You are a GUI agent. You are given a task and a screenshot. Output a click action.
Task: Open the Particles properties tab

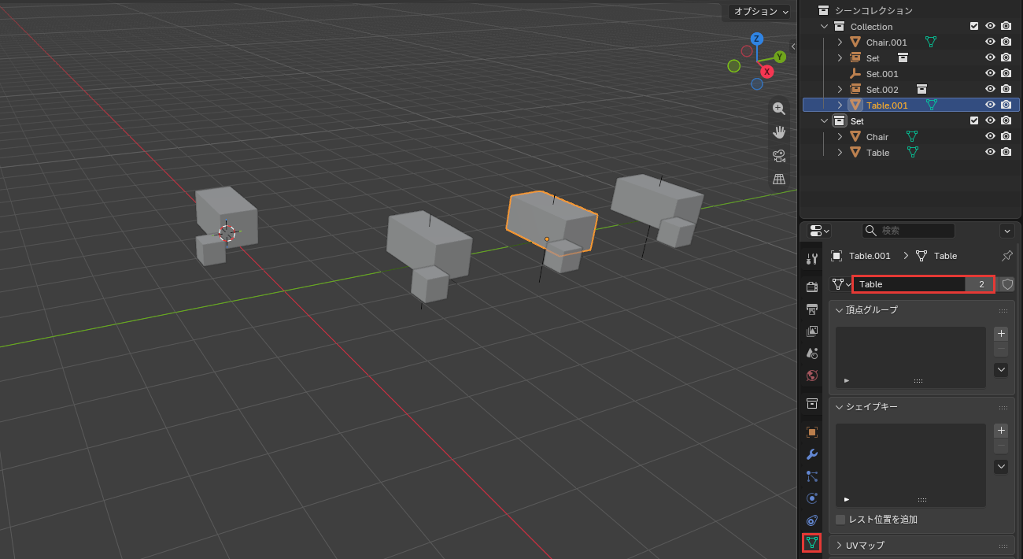[812, 476]
